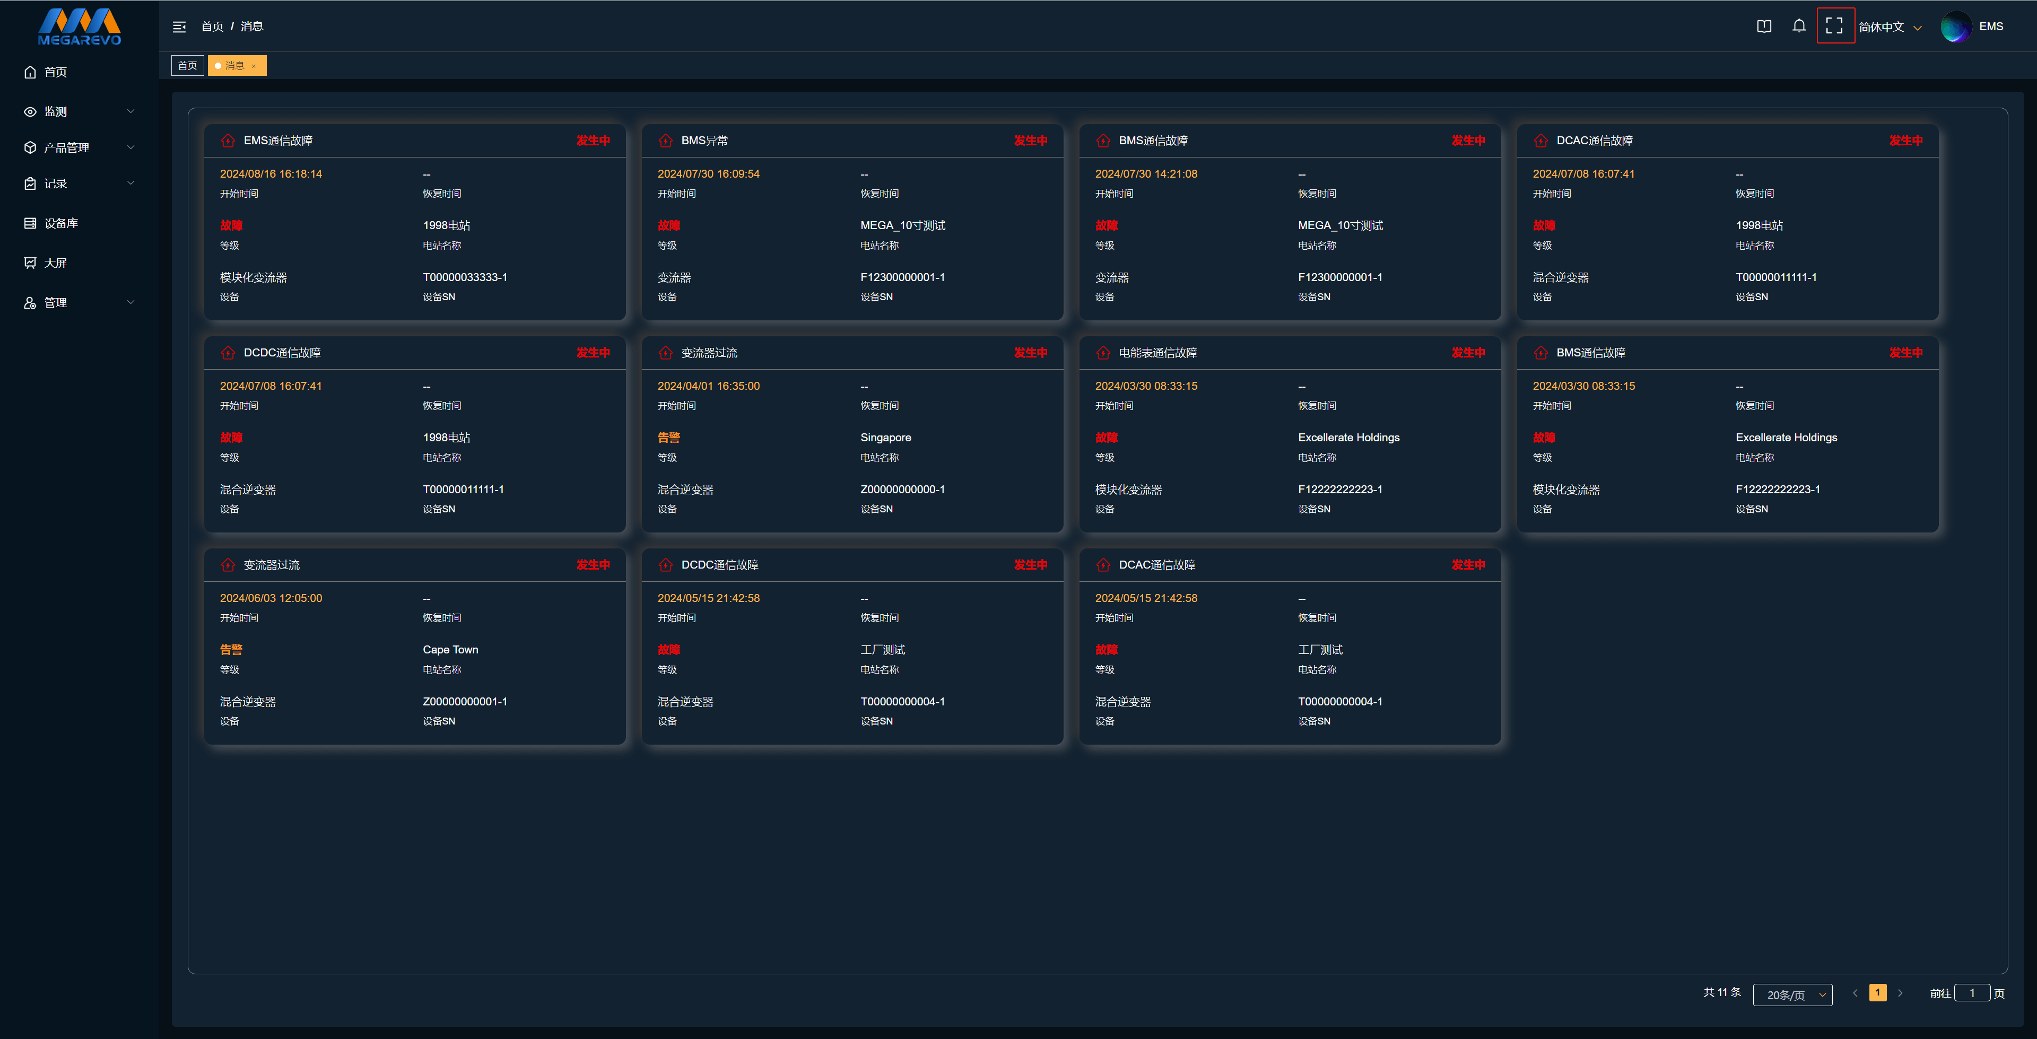This screenshot has height=1039, width=2037.
Task: Click the alarm icon on 变流器过流 Cape Town card
Action: click(228, 564)
